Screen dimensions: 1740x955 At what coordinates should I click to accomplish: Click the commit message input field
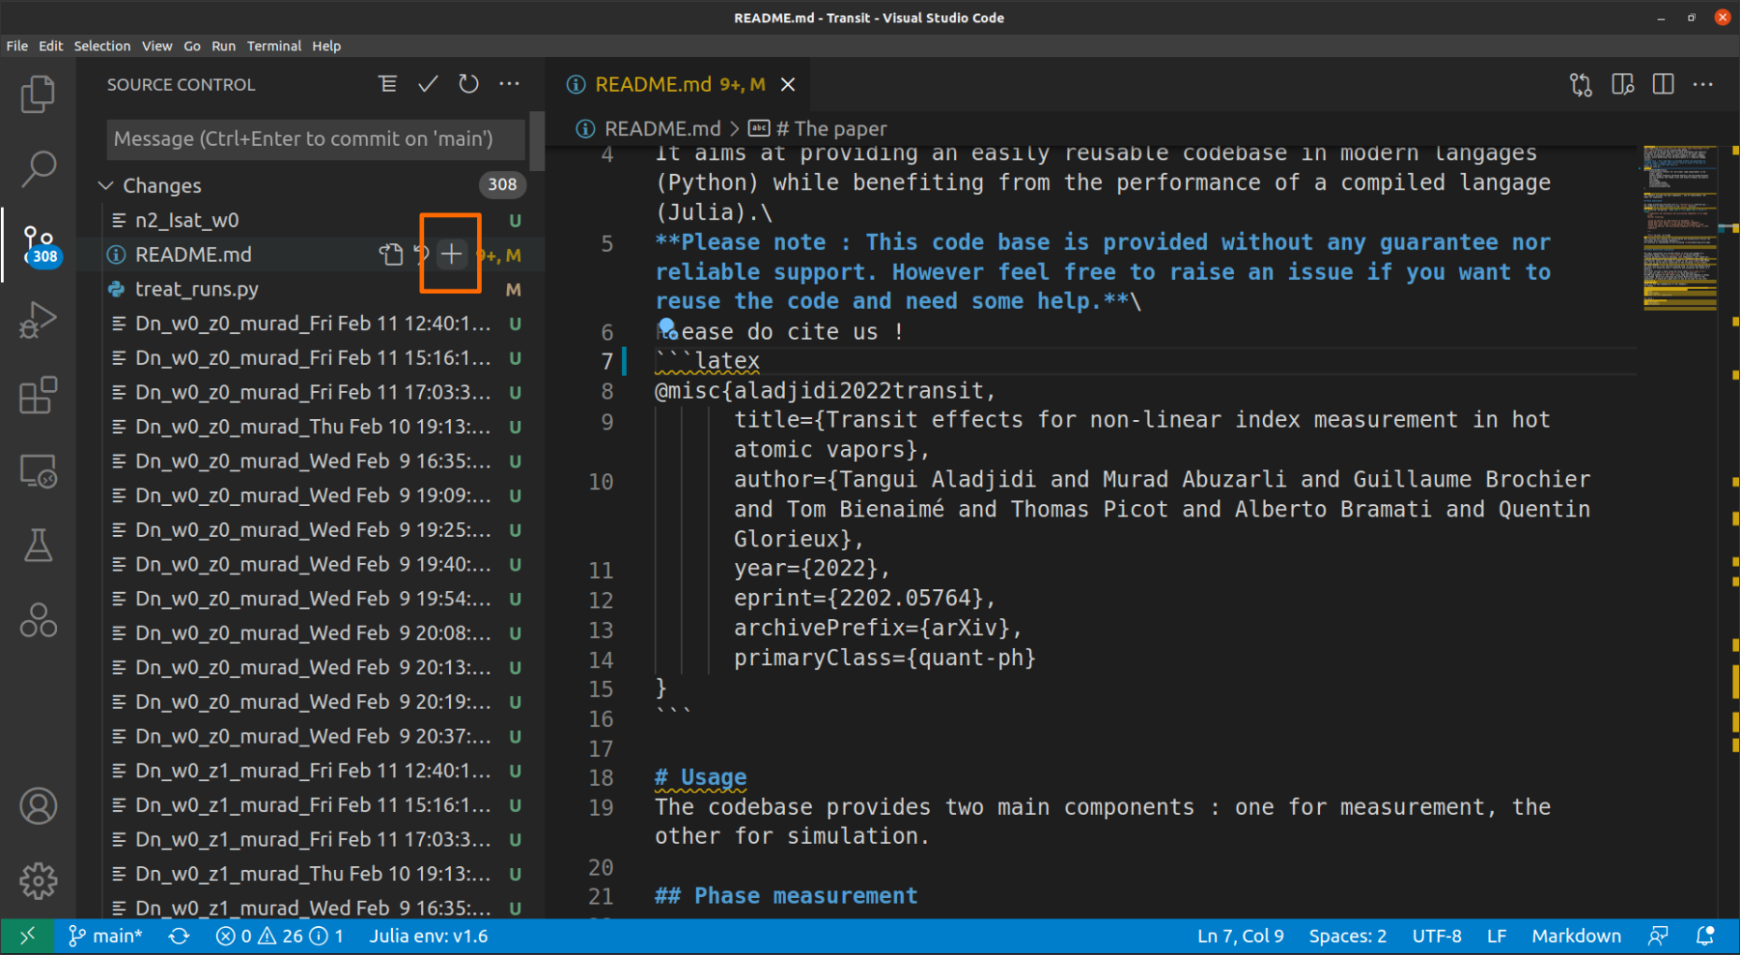coord(315,139)
